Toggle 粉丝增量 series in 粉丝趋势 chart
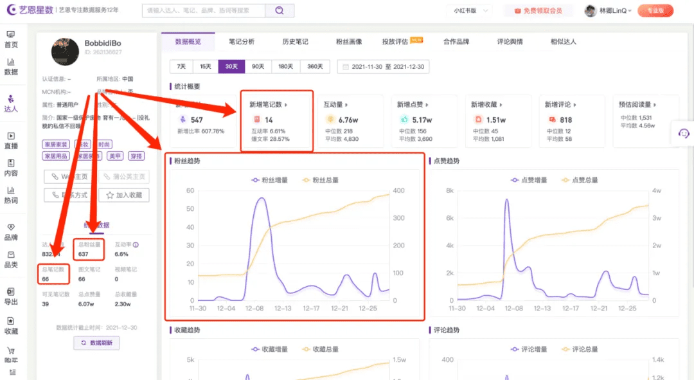Image resolution: width=694 pixels, height=380 pixels. pos(269,180)
